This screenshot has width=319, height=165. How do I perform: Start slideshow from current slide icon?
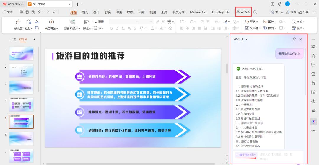click(51, 22)
